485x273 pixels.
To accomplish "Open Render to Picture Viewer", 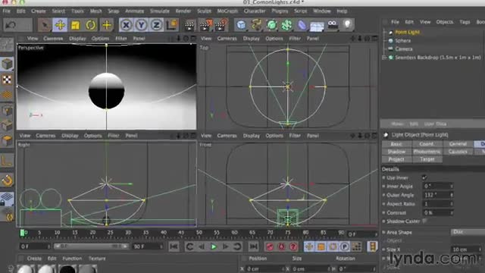I will [x=205, y=25].
